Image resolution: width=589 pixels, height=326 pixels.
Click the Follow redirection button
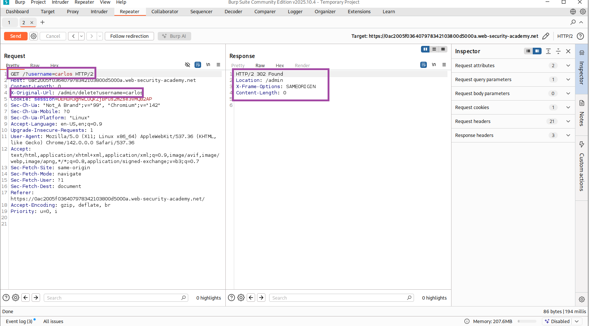point(129,36)
